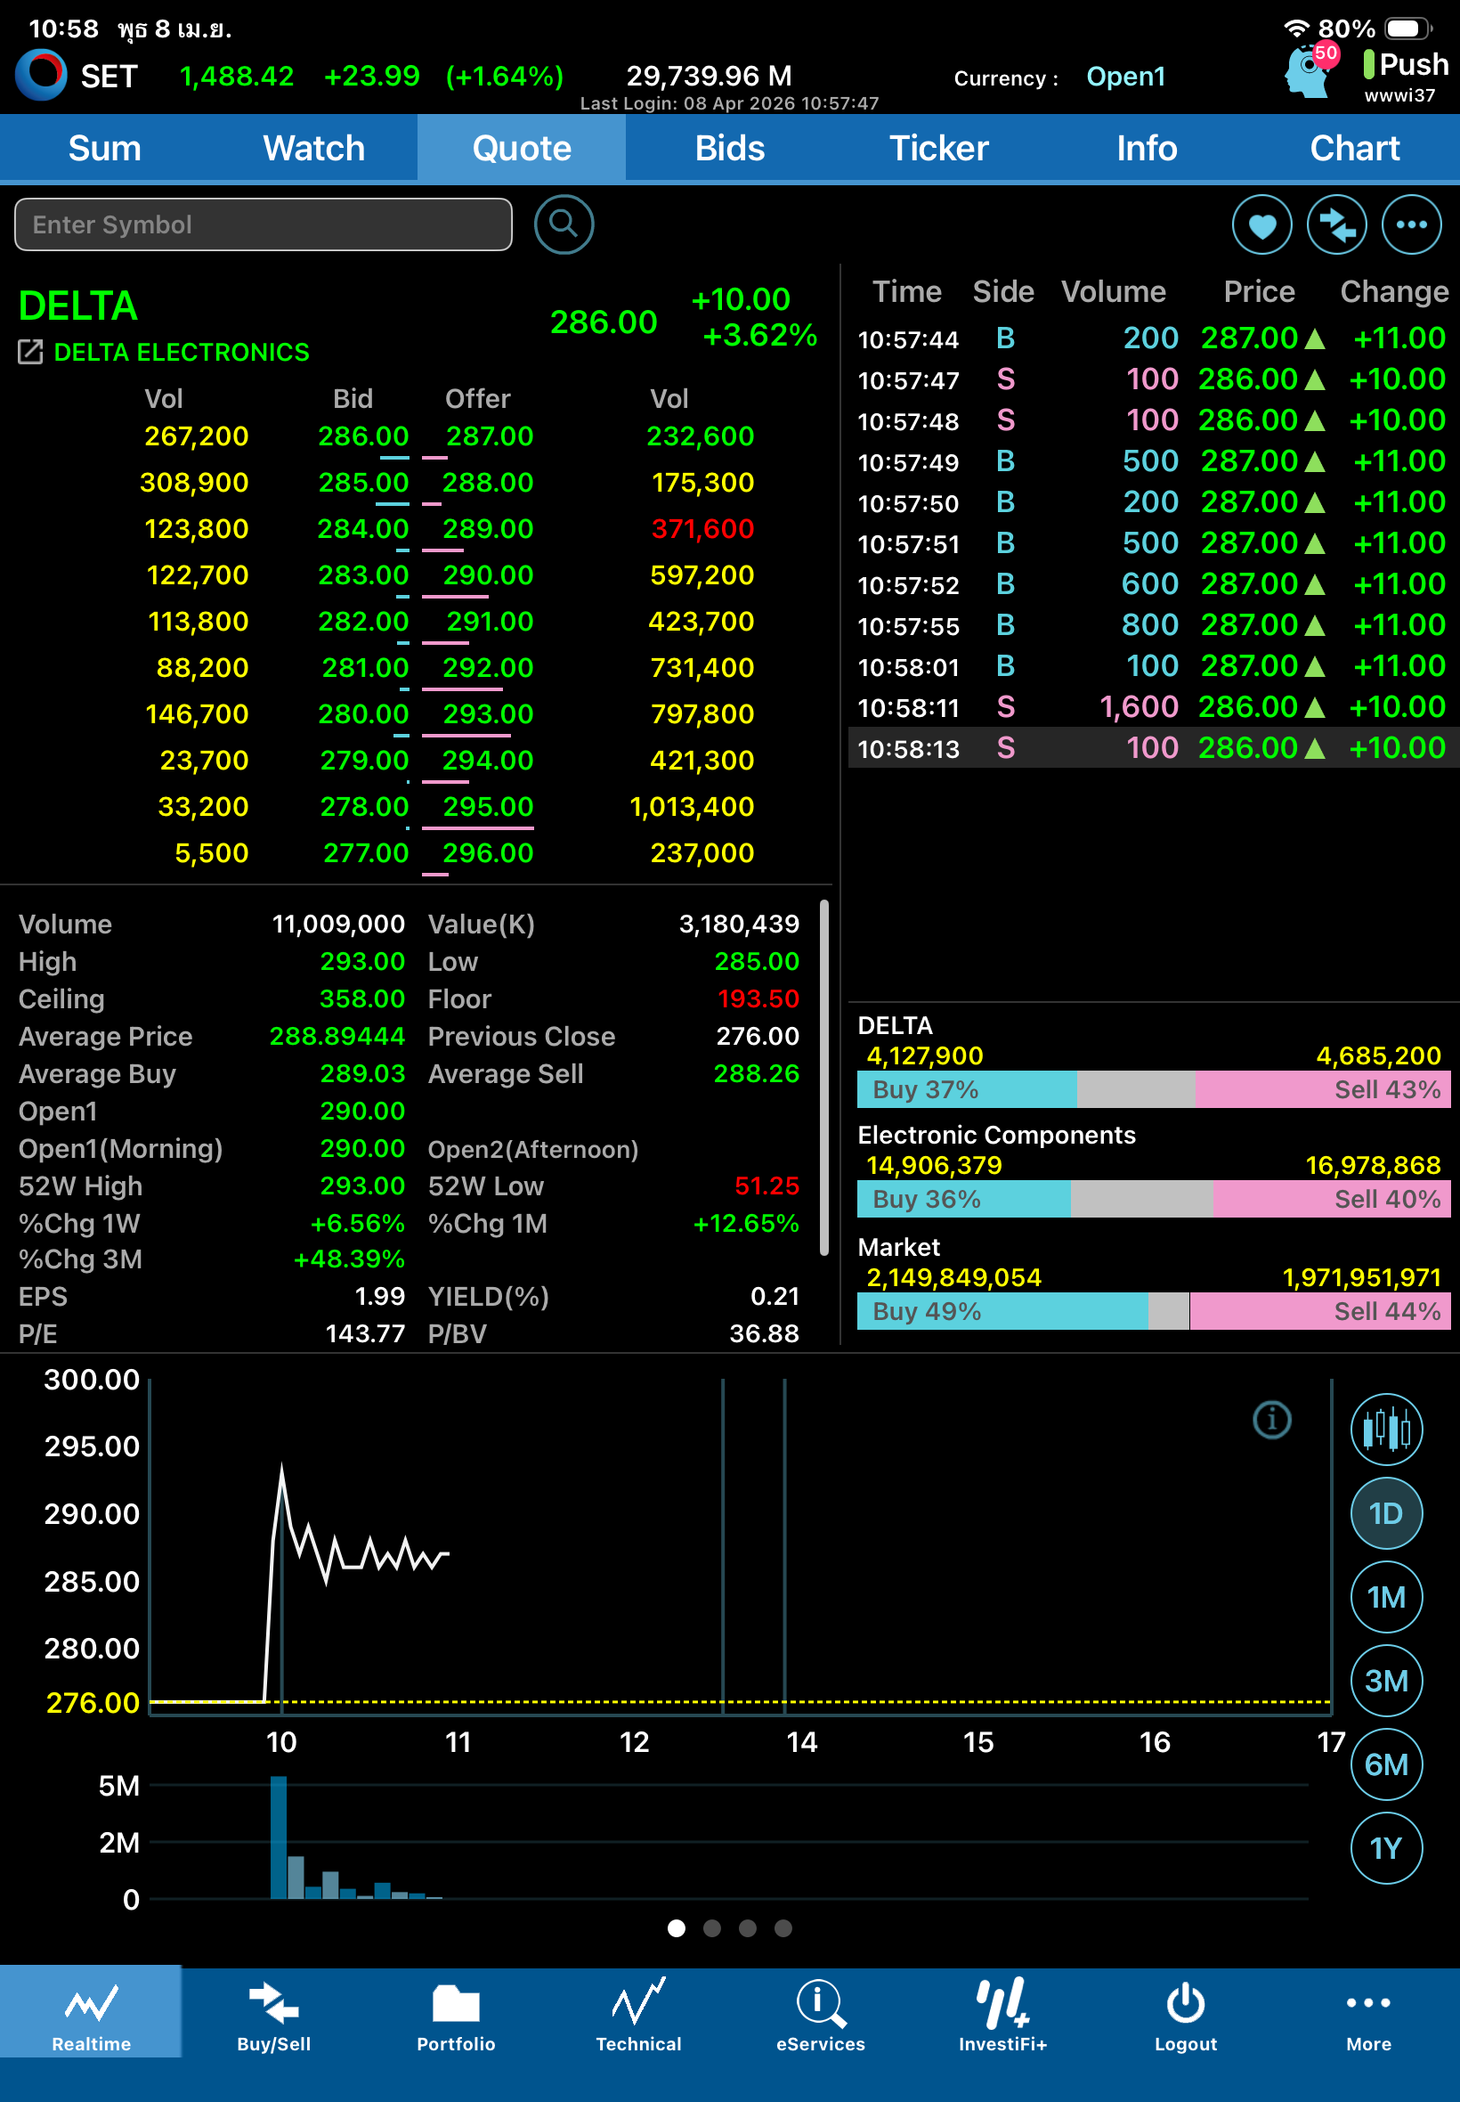Go to the third chart page dot
The width and height of the screenshot is (1460, 2102).
748,1928
